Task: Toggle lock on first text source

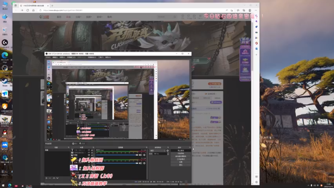Action: tap(92, 150)
